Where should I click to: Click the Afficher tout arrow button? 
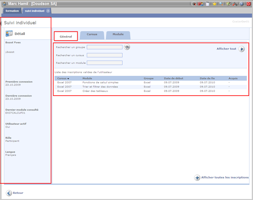click(x=241, y=49)
